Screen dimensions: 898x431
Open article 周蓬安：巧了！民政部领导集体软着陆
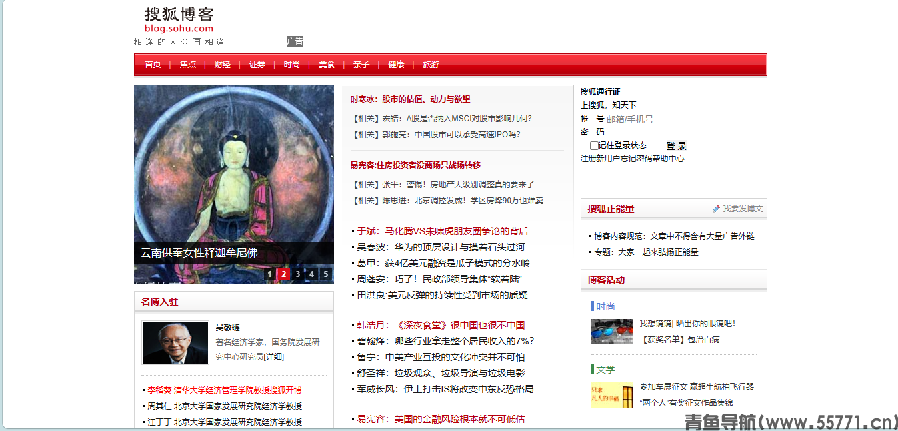tap(439, 279)
